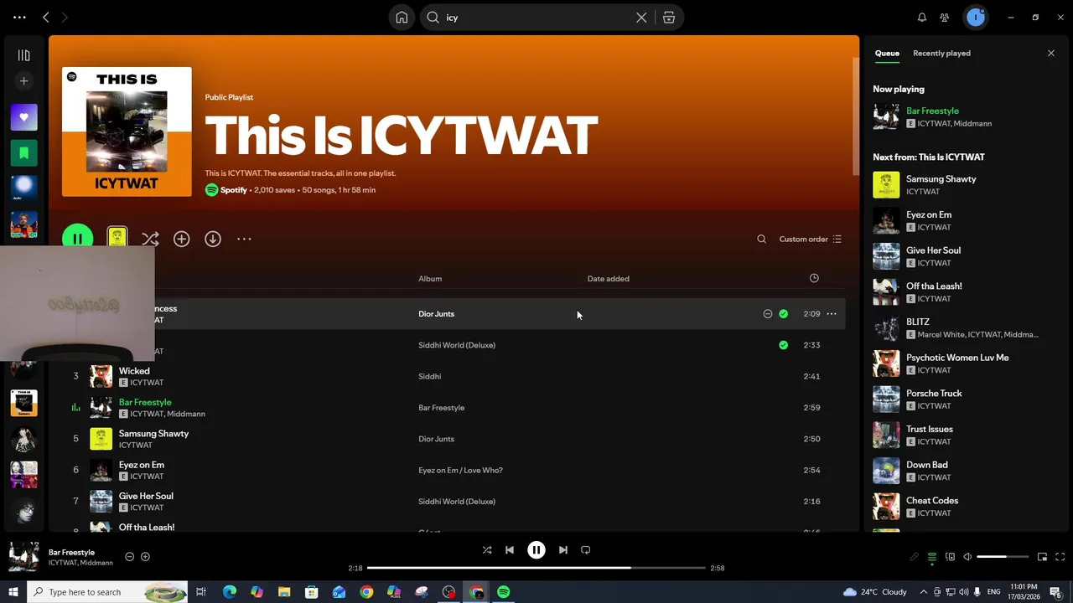The image size is (1073, 603).
Task: Toggle shuffle in the player controls
Action: point(487,550)
